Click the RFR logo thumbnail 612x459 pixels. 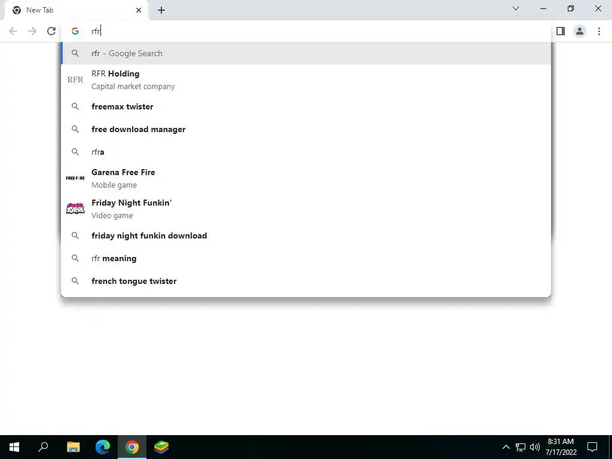[75, 79]
